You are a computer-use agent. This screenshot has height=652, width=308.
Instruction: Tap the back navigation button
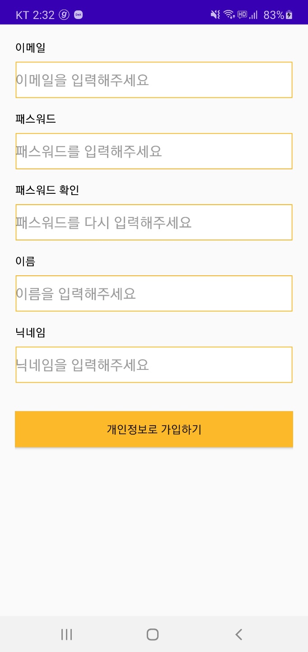pos(238,634)
